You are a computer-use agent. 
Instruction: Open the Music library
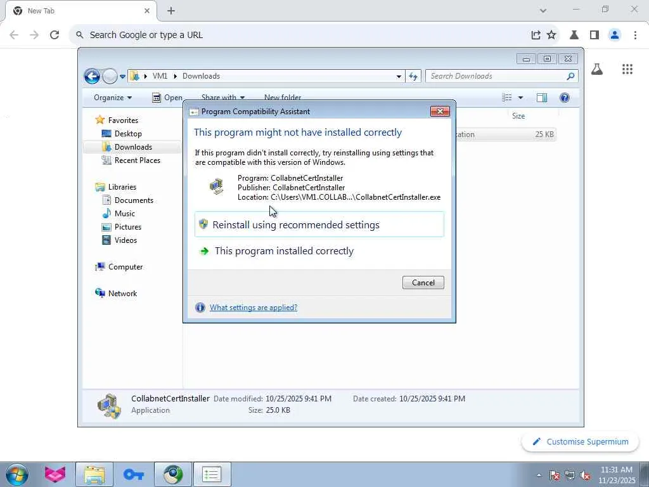pos(119,213)
